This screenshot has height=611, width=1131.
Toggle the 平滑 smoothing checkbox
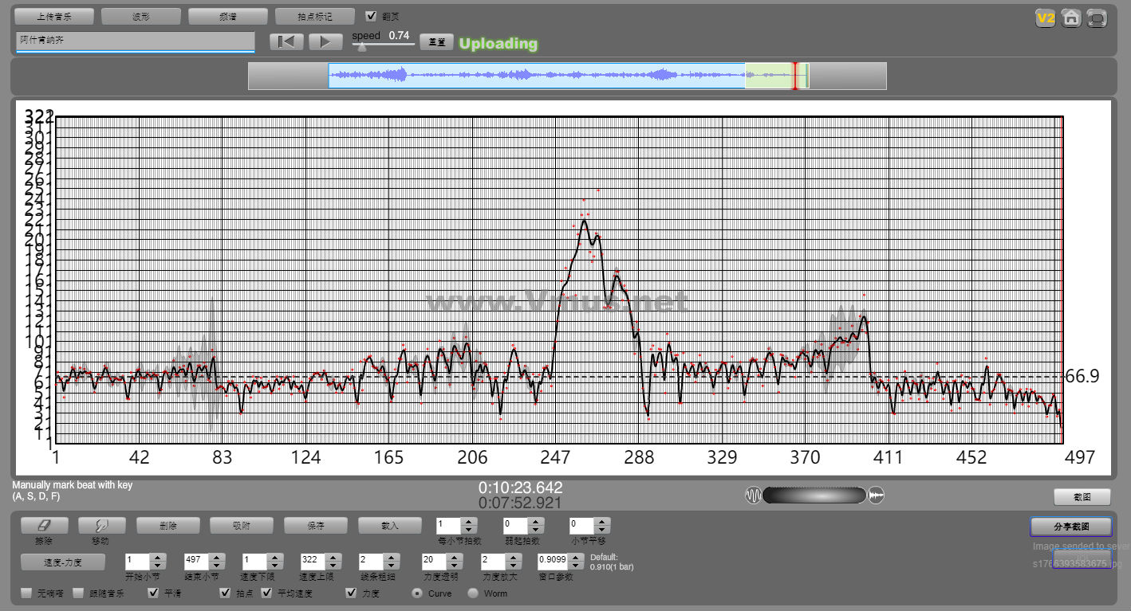point(154,593)
